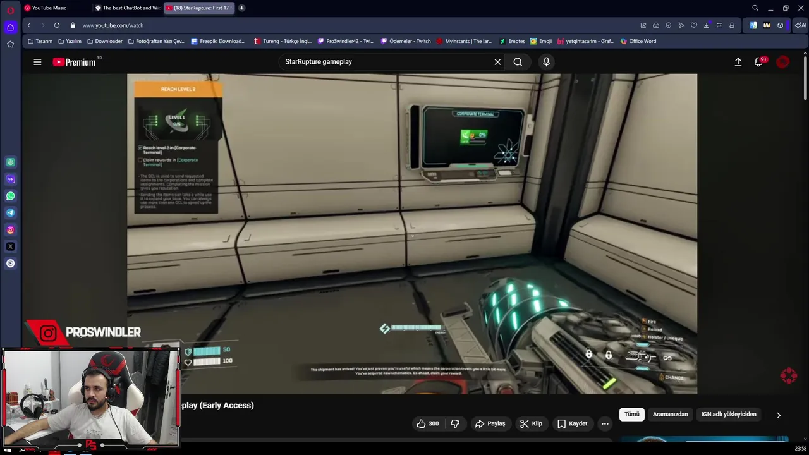Open the sidebar media player
Screen dimensions: 809x455
pyautogui.click(x=10, y=264)
